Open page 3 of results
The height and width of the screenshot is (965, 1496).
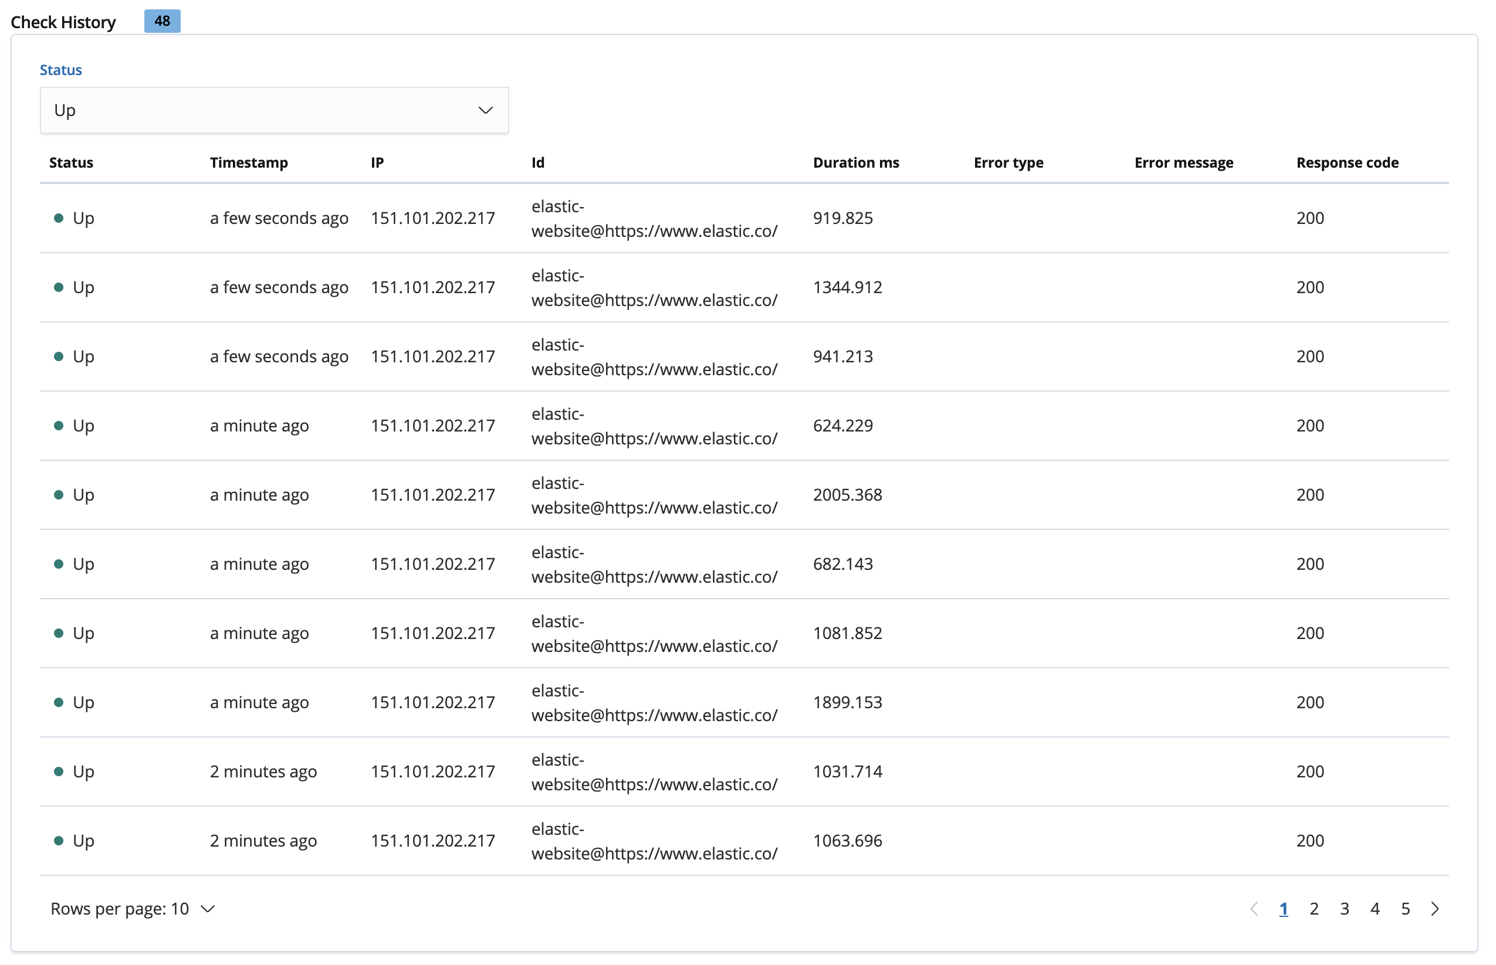1344,909
